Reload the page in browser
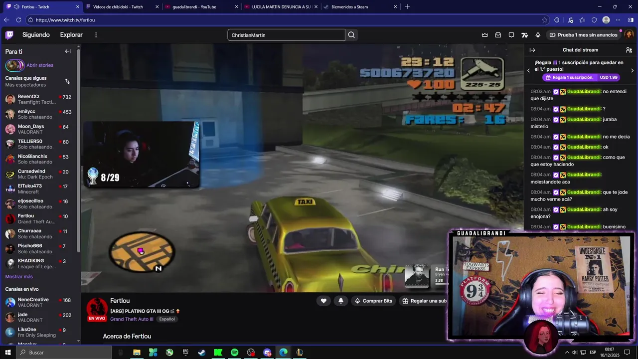The height and width of the screenshot is (359, 638). 18,20
